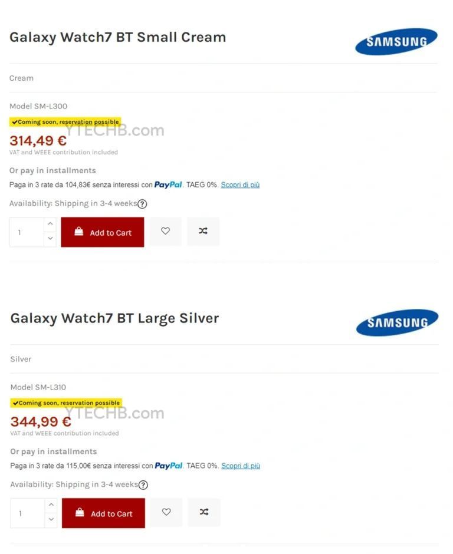Click Samsung logo beside Small Cream watch
The height and width of the screenshot is (554, 453).
(396, 41)
